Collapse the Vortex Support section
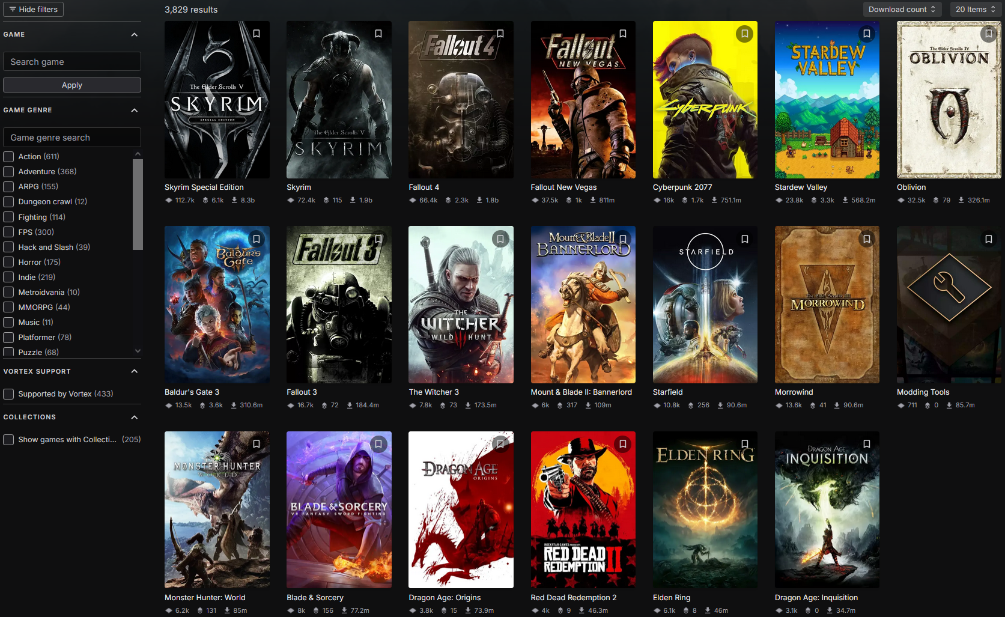Screen dimensions: 1005x617 [x=135, y=371]
